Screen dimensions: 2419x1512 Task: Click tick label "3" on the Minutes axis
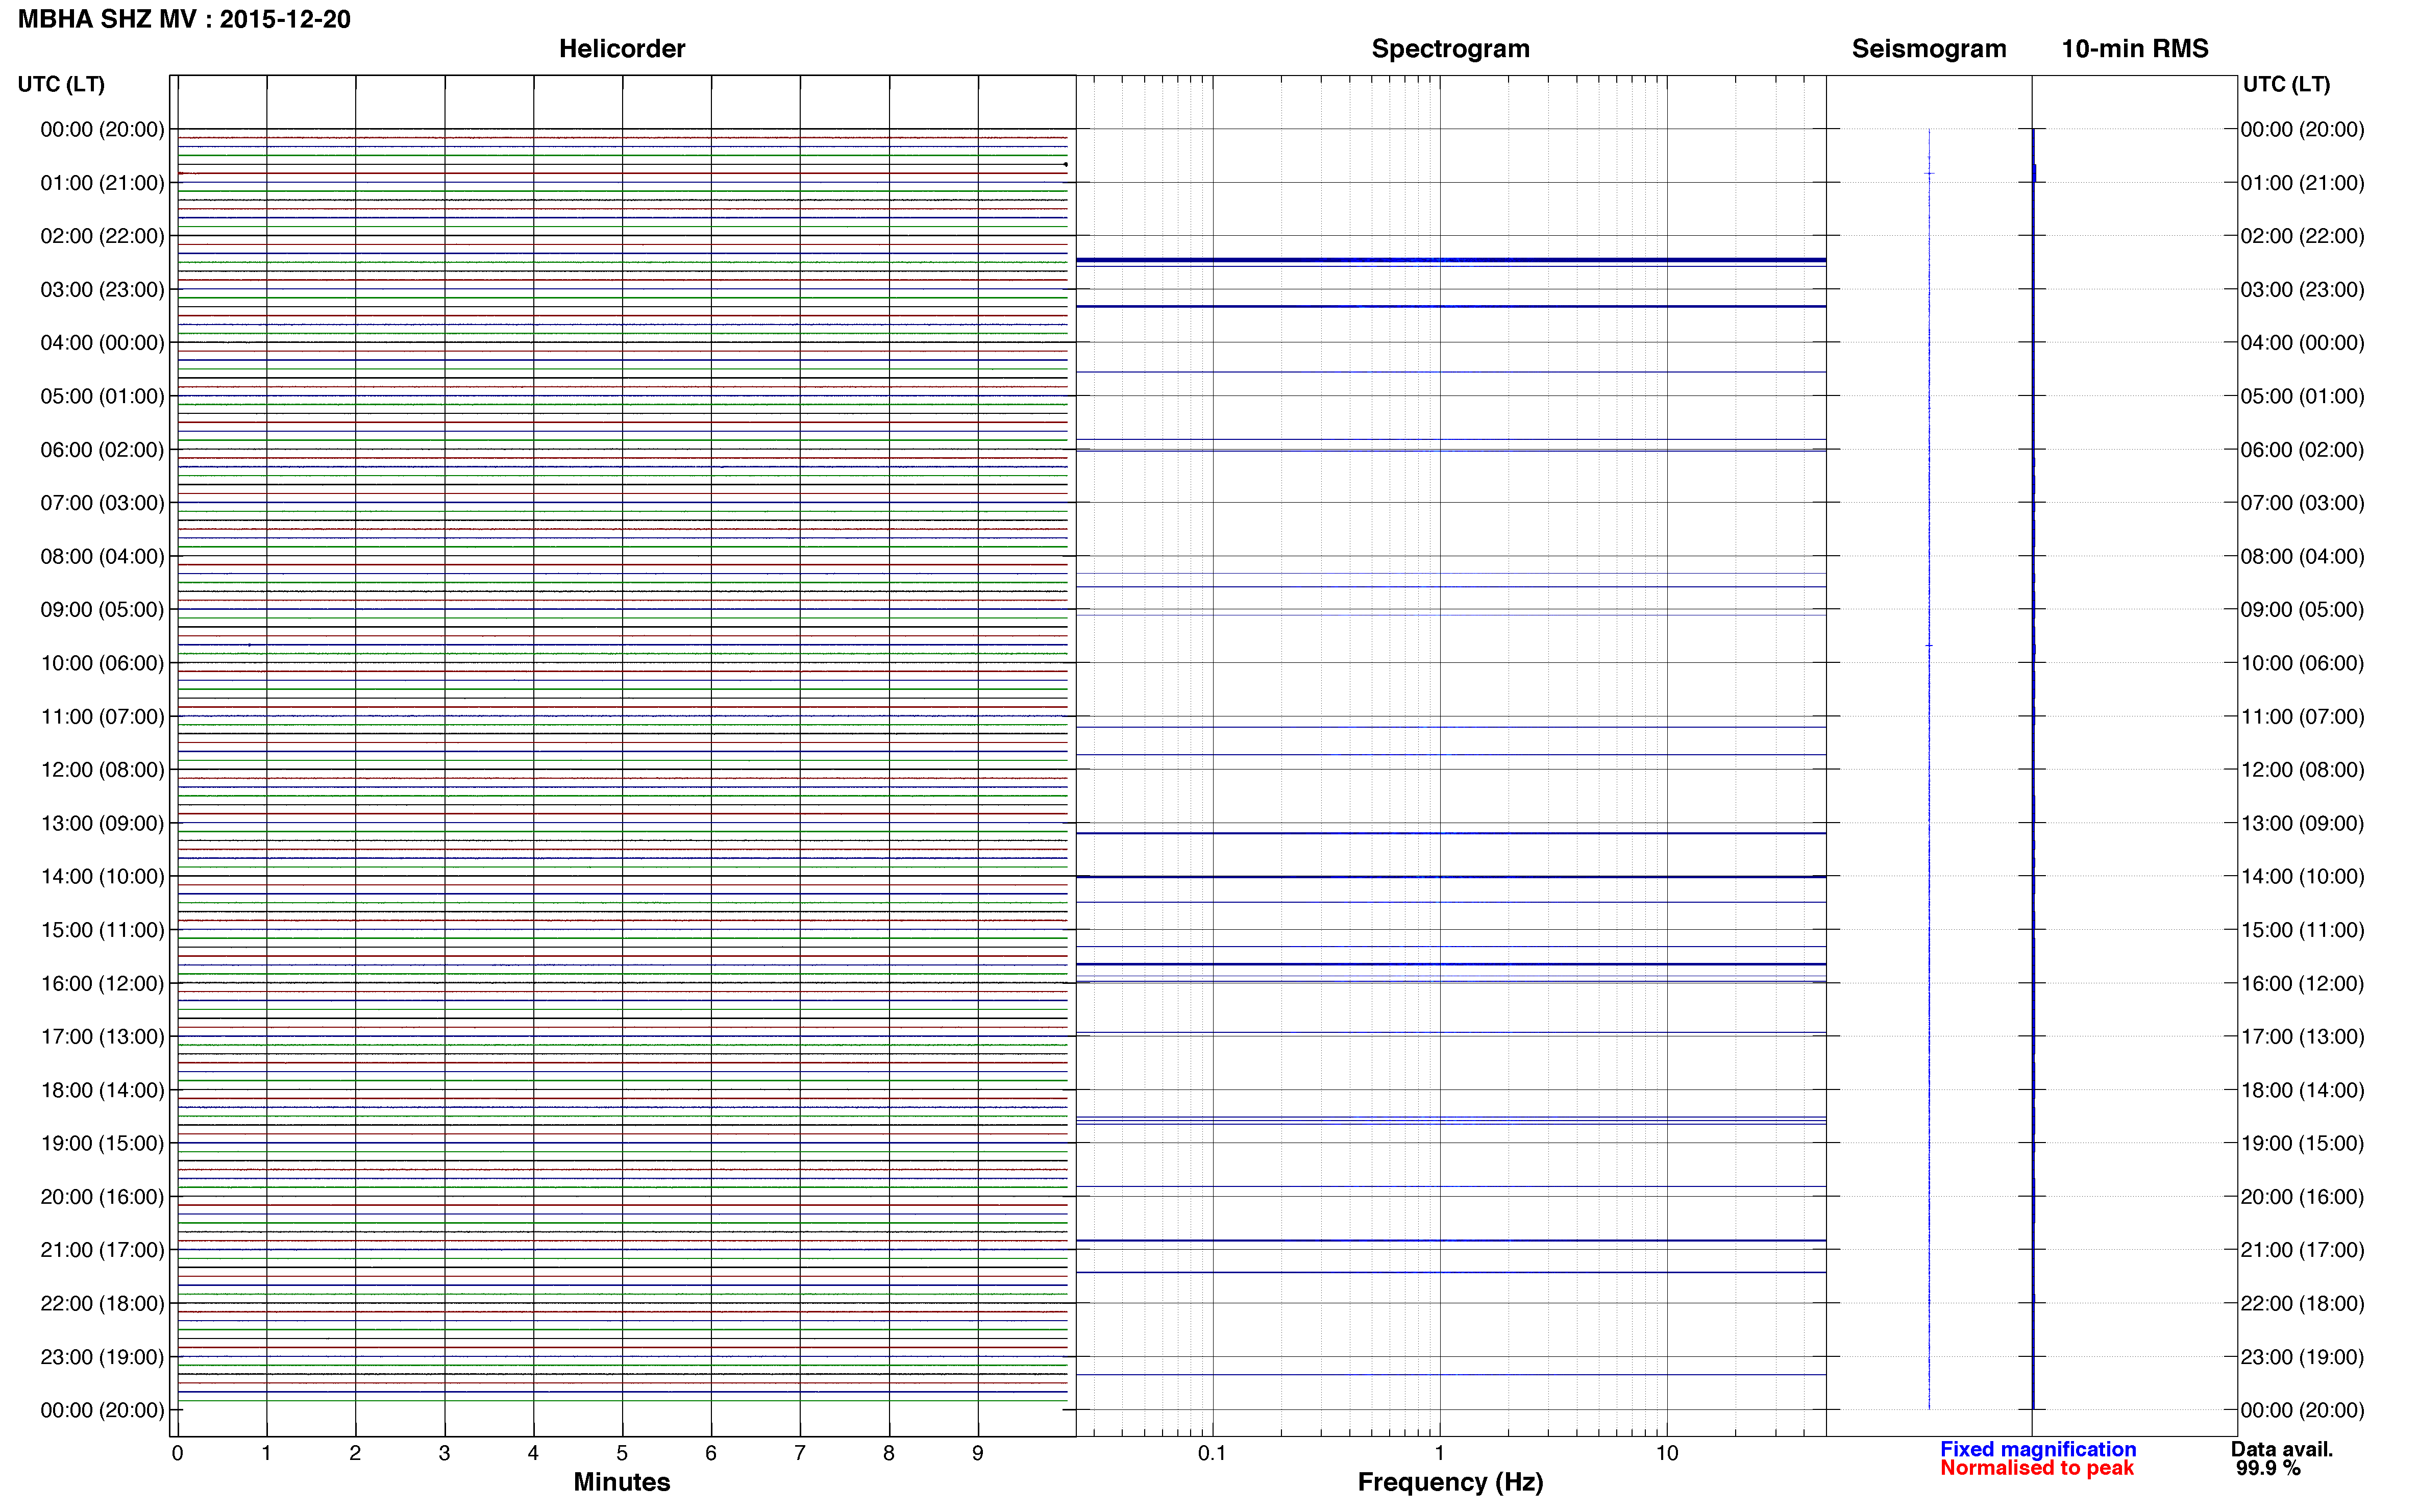(x=444, y=1453)
